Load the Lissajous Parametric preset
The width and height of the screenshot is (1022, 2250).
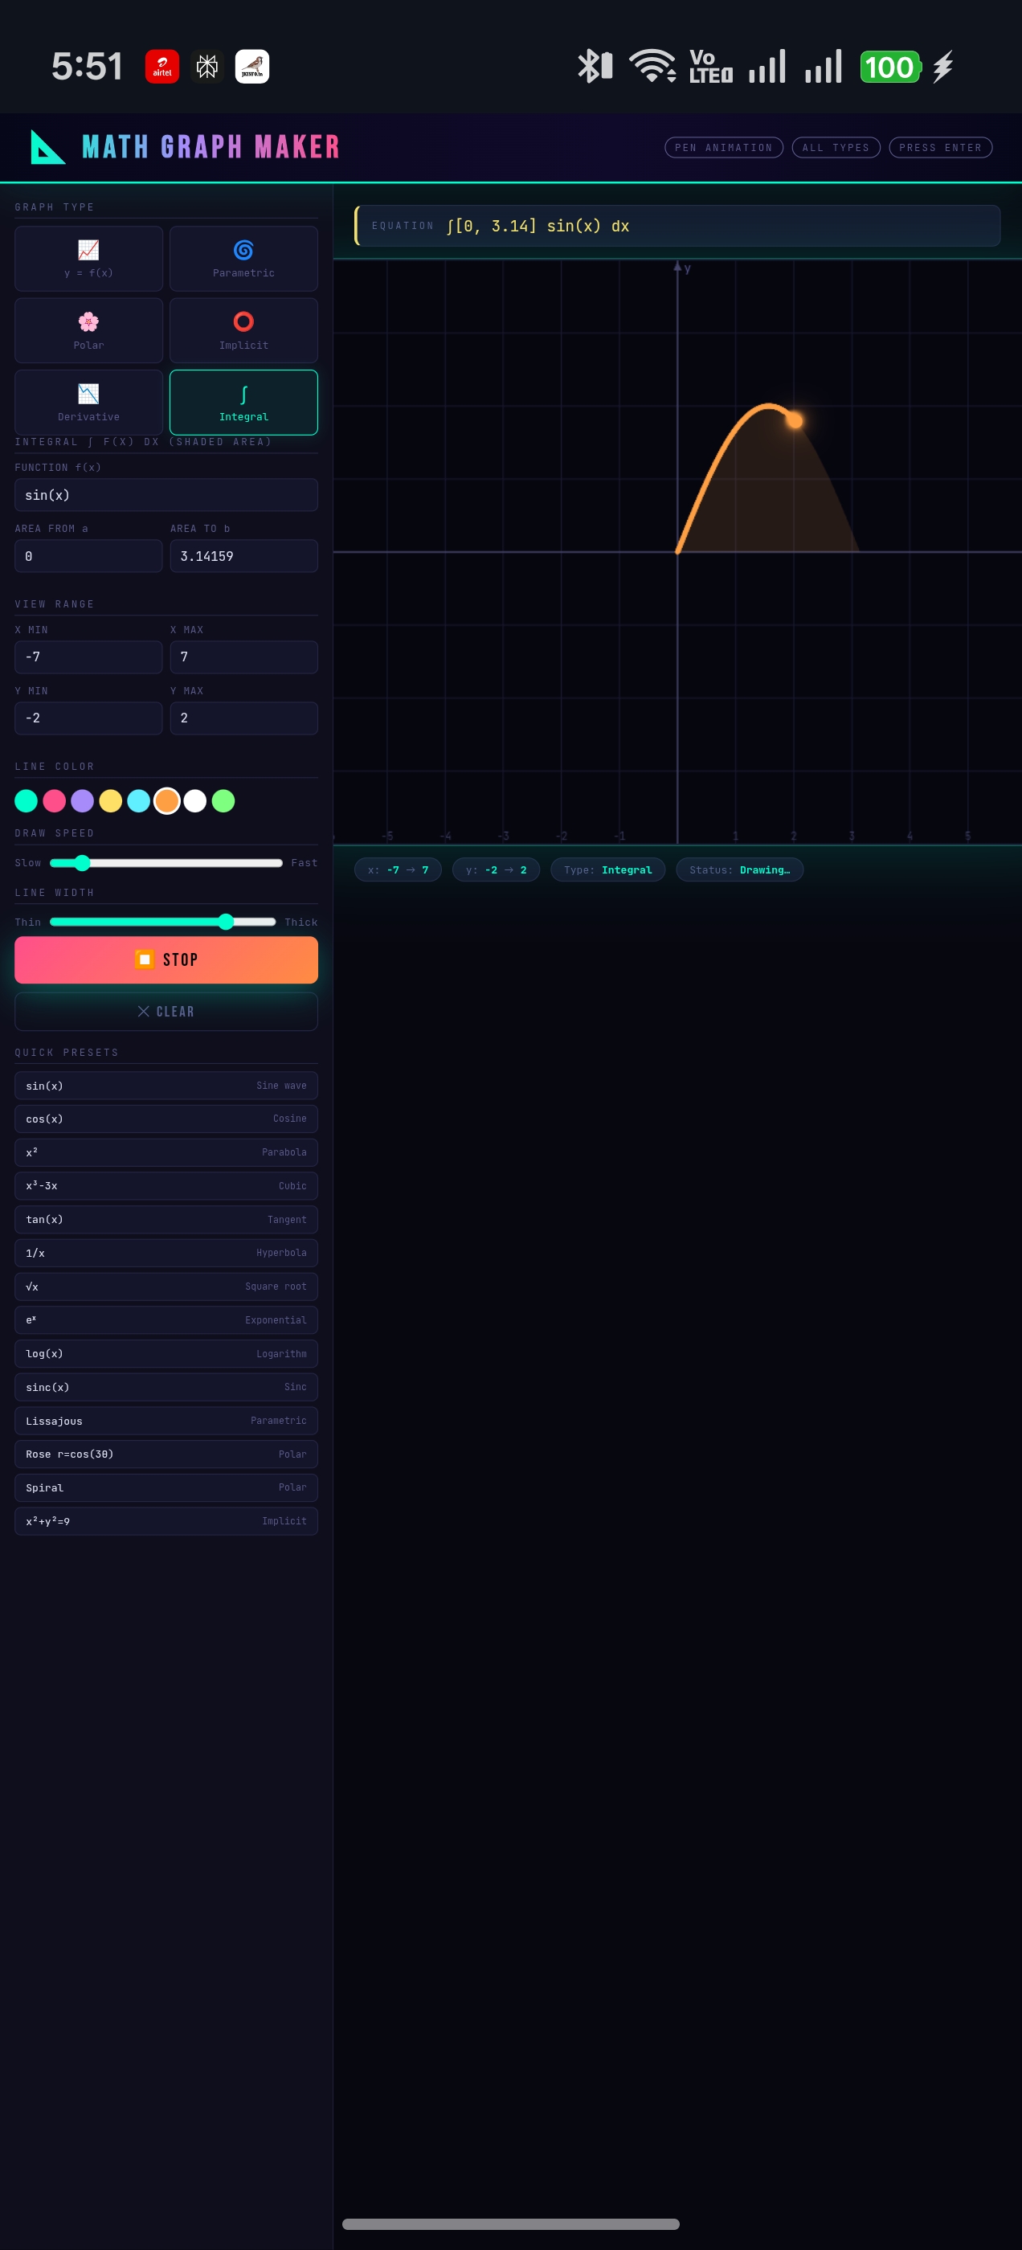[x=166, y=1420]
